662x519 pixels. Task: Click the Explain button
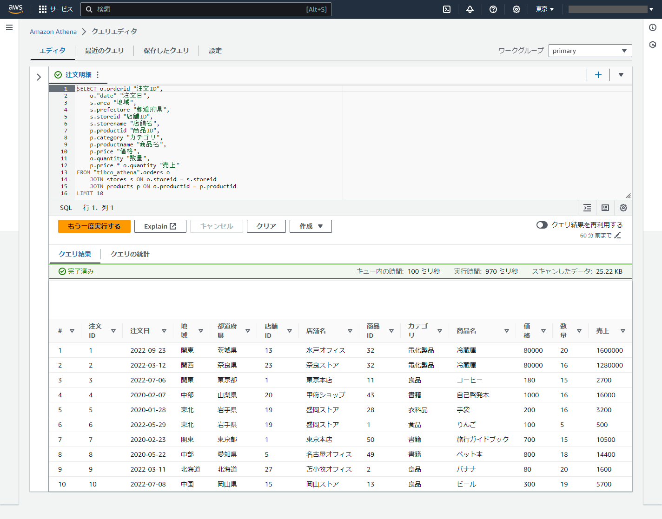[x=160, y=226]
